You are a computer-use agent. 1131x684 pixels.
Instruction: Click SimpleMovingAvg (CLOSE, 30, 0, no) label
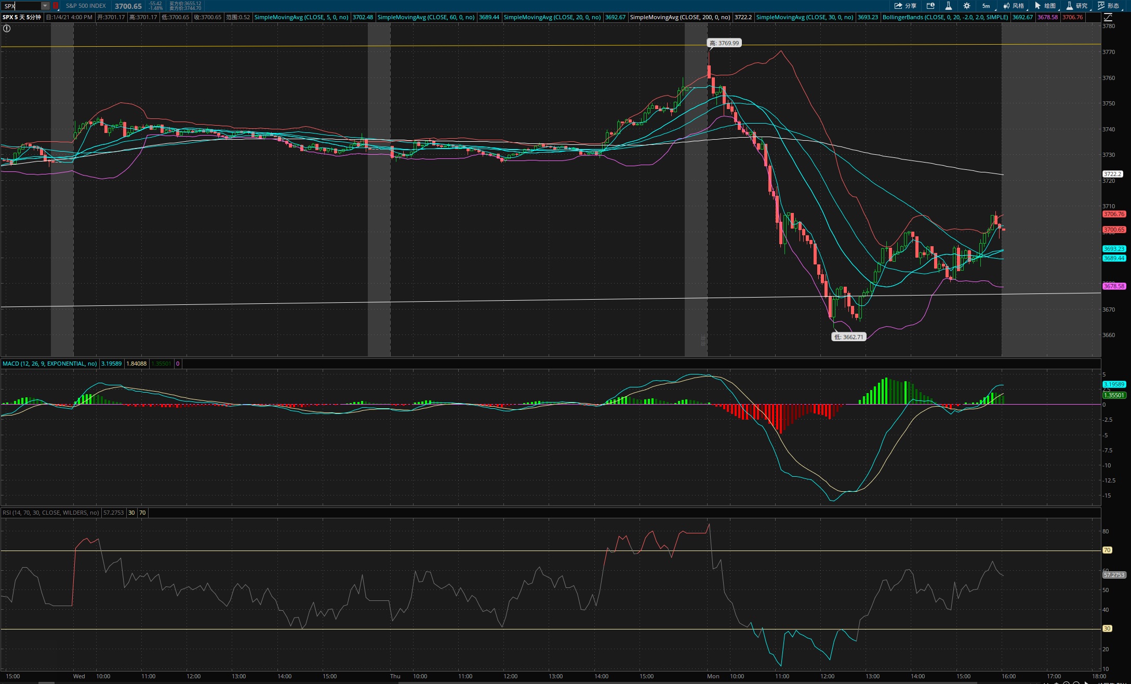click(x=805, y=17)
